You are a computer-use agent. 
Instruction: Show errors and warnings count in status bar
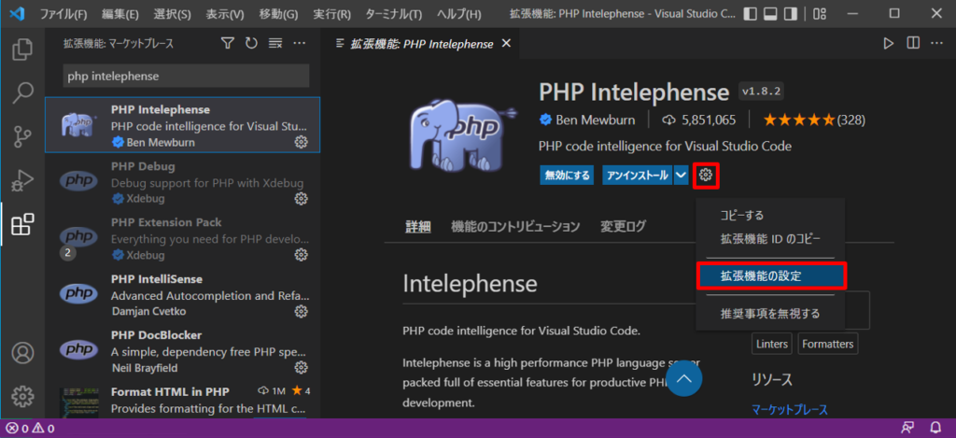click(x=30, y=429)
